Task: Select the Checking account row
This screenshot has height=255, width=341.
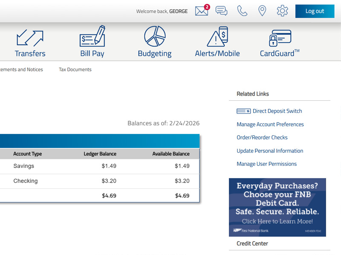Action: point(26,181)
